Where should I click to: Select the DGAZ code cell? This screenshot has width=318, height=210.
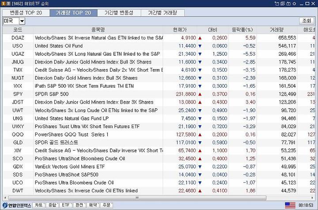[18, 38]
